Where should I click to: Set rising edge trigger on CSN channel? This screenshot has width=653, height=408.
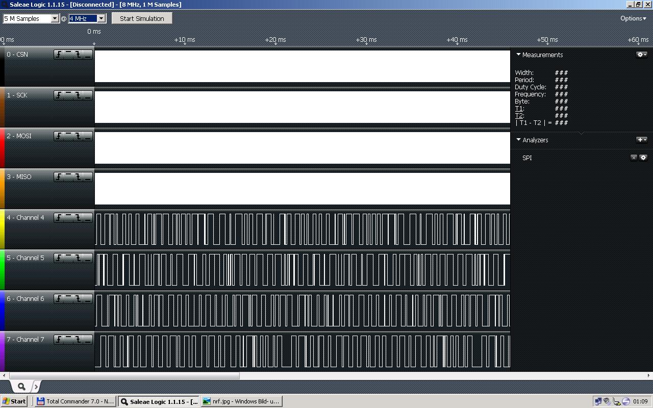[x=59, y=55]
